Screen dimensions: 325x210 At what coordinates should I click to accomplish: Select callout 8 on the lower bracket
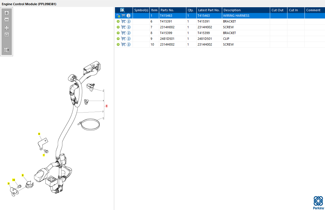[x=8, y=183]
